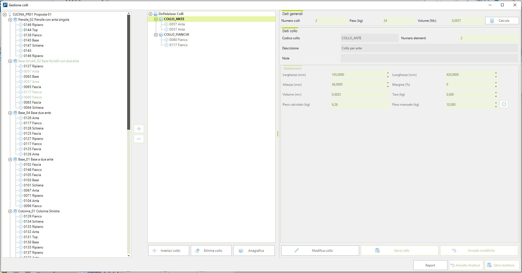Click the diamond icon of 0138 Fianco
The width and height of the screenshot is (522, 273).
tap(21, 35)
